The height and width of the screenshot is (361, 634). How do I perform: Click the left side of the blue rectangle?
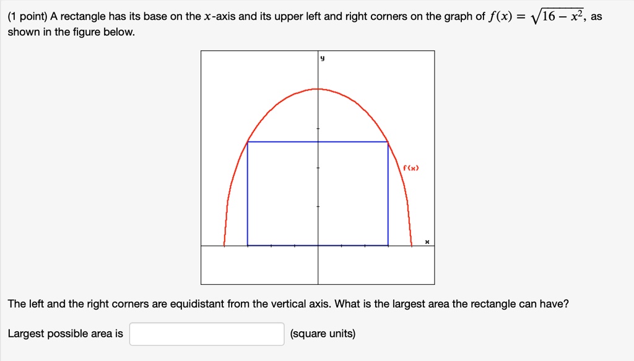249,192
